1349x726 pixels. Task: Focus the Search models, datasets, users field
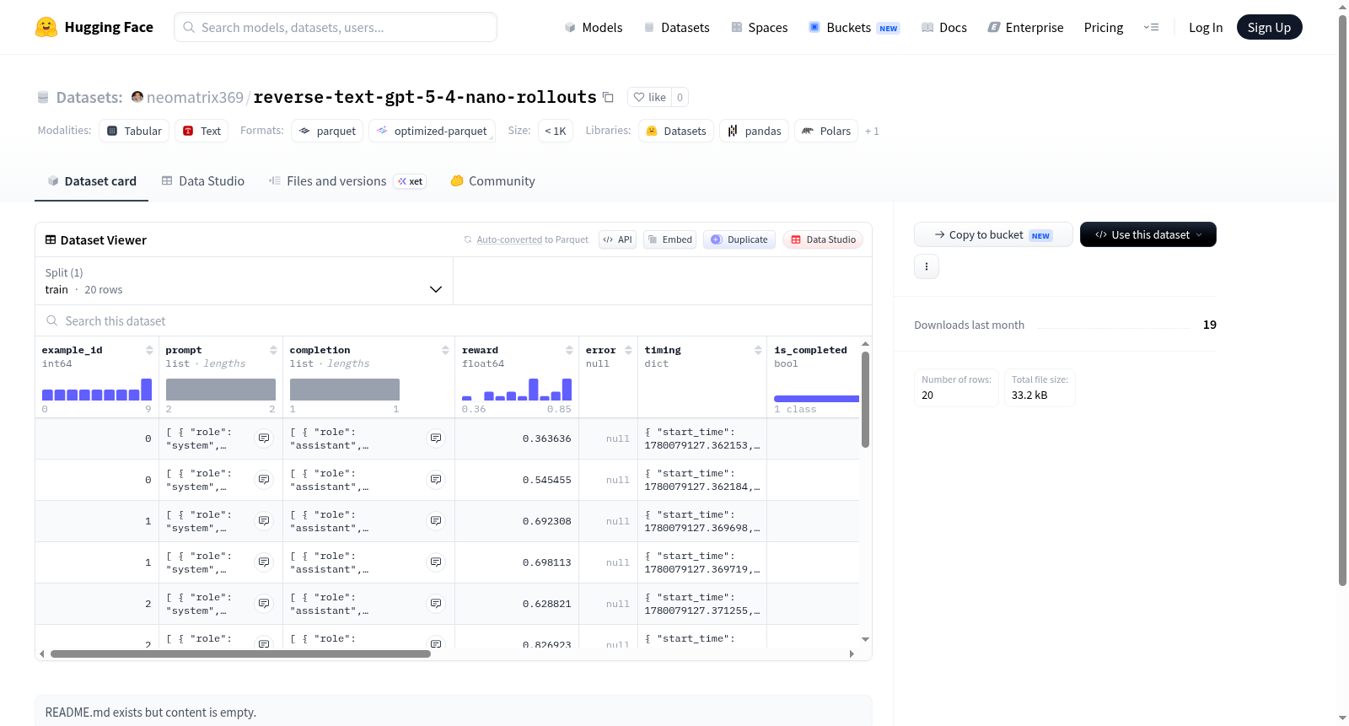coord(336,27)
